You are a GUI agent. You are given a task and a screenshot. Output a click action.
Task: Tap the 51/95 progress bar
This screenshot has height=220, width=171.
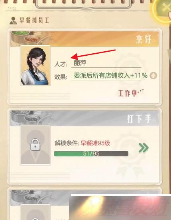tap(91, 153)
